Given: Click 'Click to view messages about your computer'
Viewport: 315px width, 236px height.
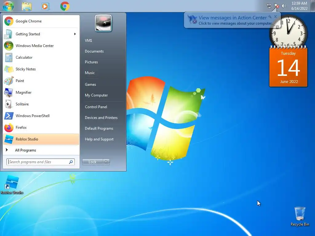Looking at the screenshot, I should [x=235, y=23].
